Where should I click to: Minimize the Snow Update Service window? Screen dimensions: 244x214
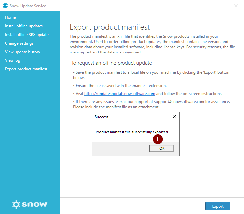click(x=206, y=6)
